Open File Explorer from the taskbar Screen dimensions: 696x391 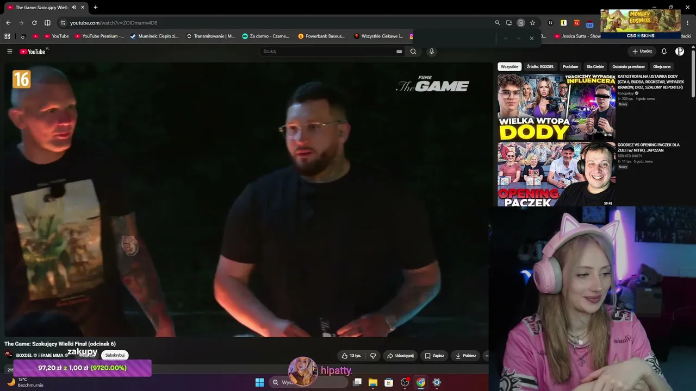pyautogui.click(x=373, y=382)
